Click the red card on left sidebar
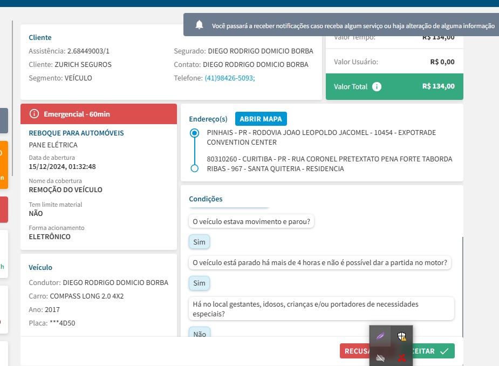 pos(4,209)
